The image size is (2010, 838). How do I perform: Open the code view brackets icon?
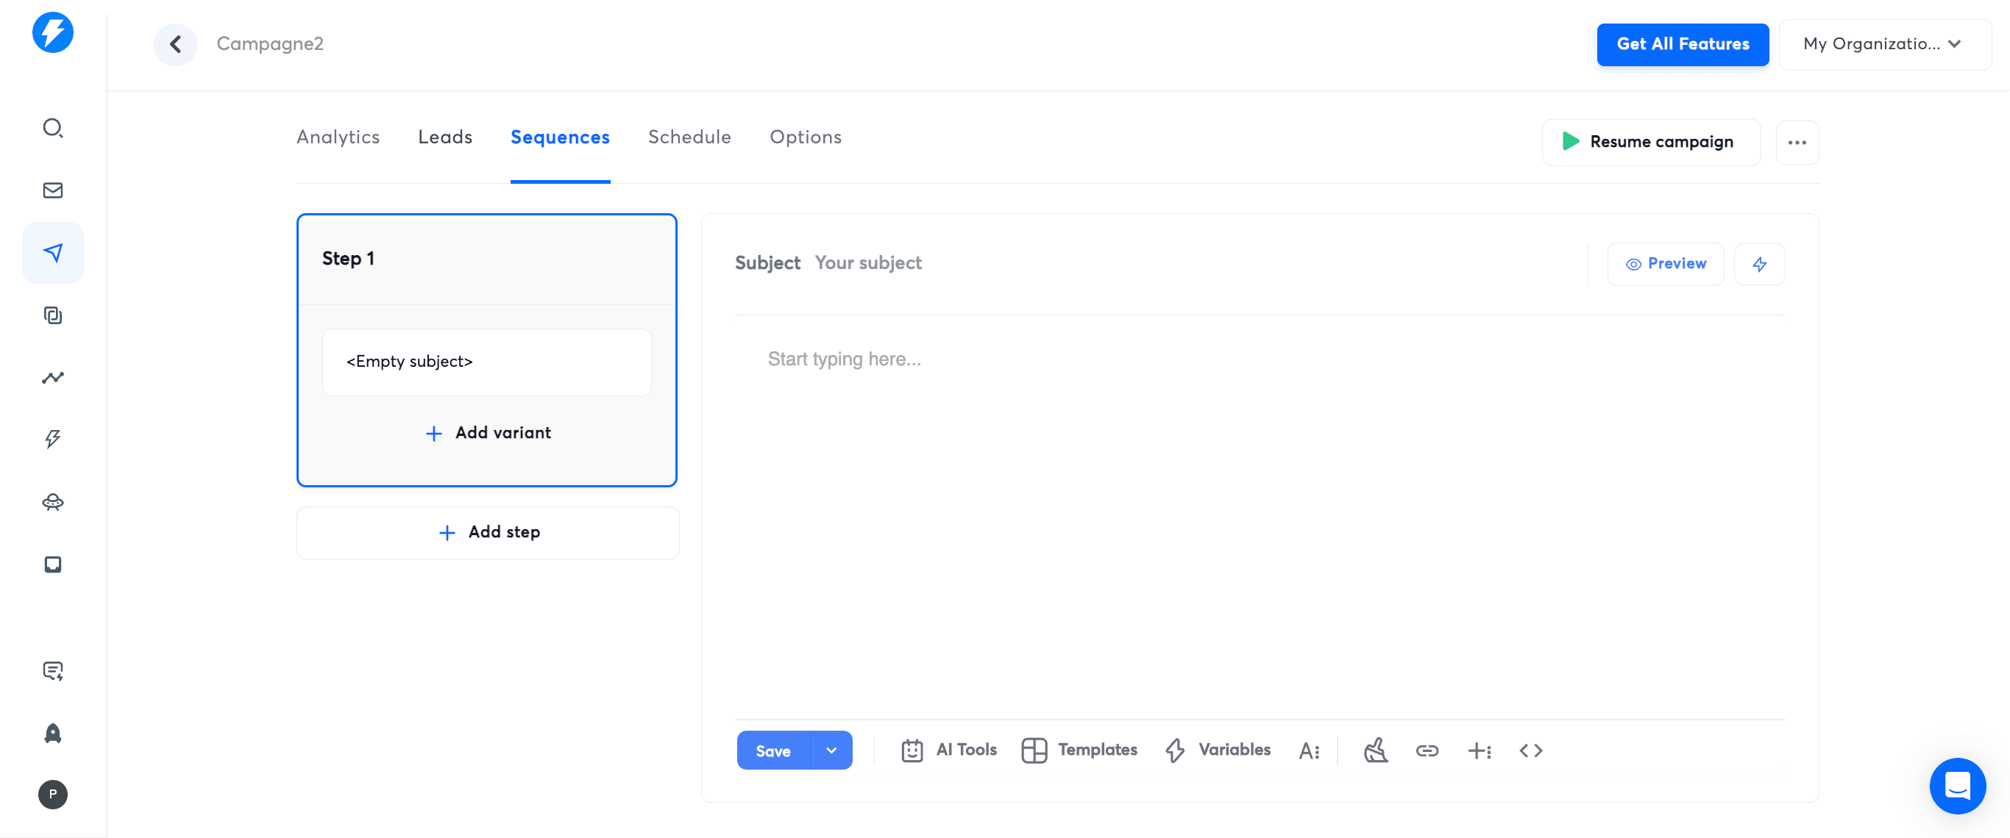[1530, 751]
